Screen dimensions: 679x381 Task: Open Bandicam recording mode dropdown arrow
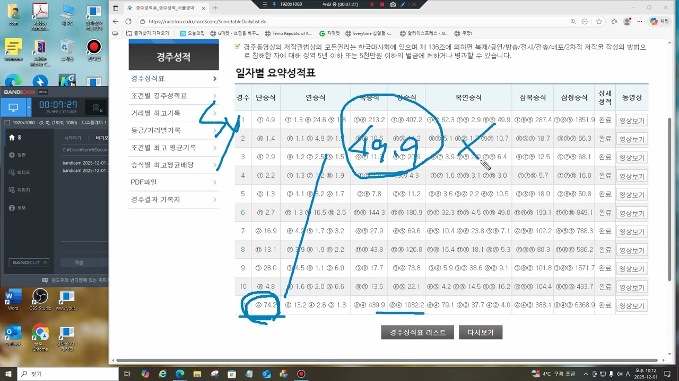[x=29, y=108]
